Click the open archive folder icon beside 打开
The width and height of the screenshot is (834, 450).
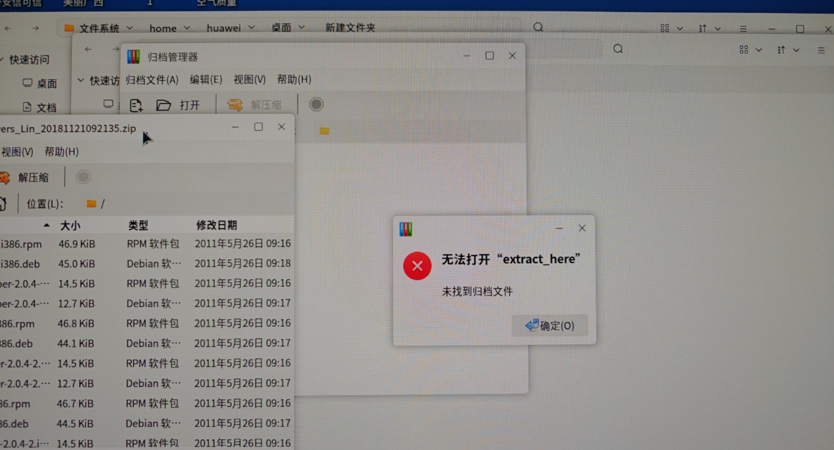click(164, 104)
